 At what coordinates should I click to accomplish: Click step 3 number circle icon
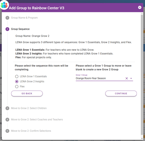(7, 108)
